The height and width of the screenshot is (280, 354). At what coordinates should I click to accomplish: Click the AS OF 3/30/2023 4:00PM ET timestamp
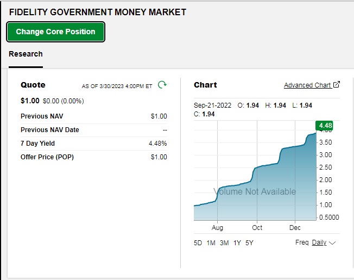[117, 86]
